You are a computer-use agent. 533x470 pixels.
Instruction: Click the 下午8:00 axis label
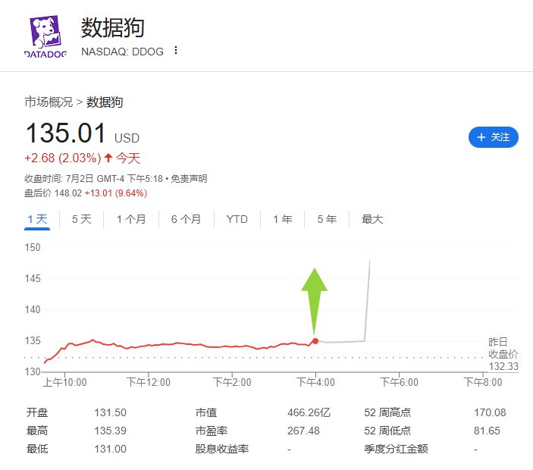pos(483,382)
